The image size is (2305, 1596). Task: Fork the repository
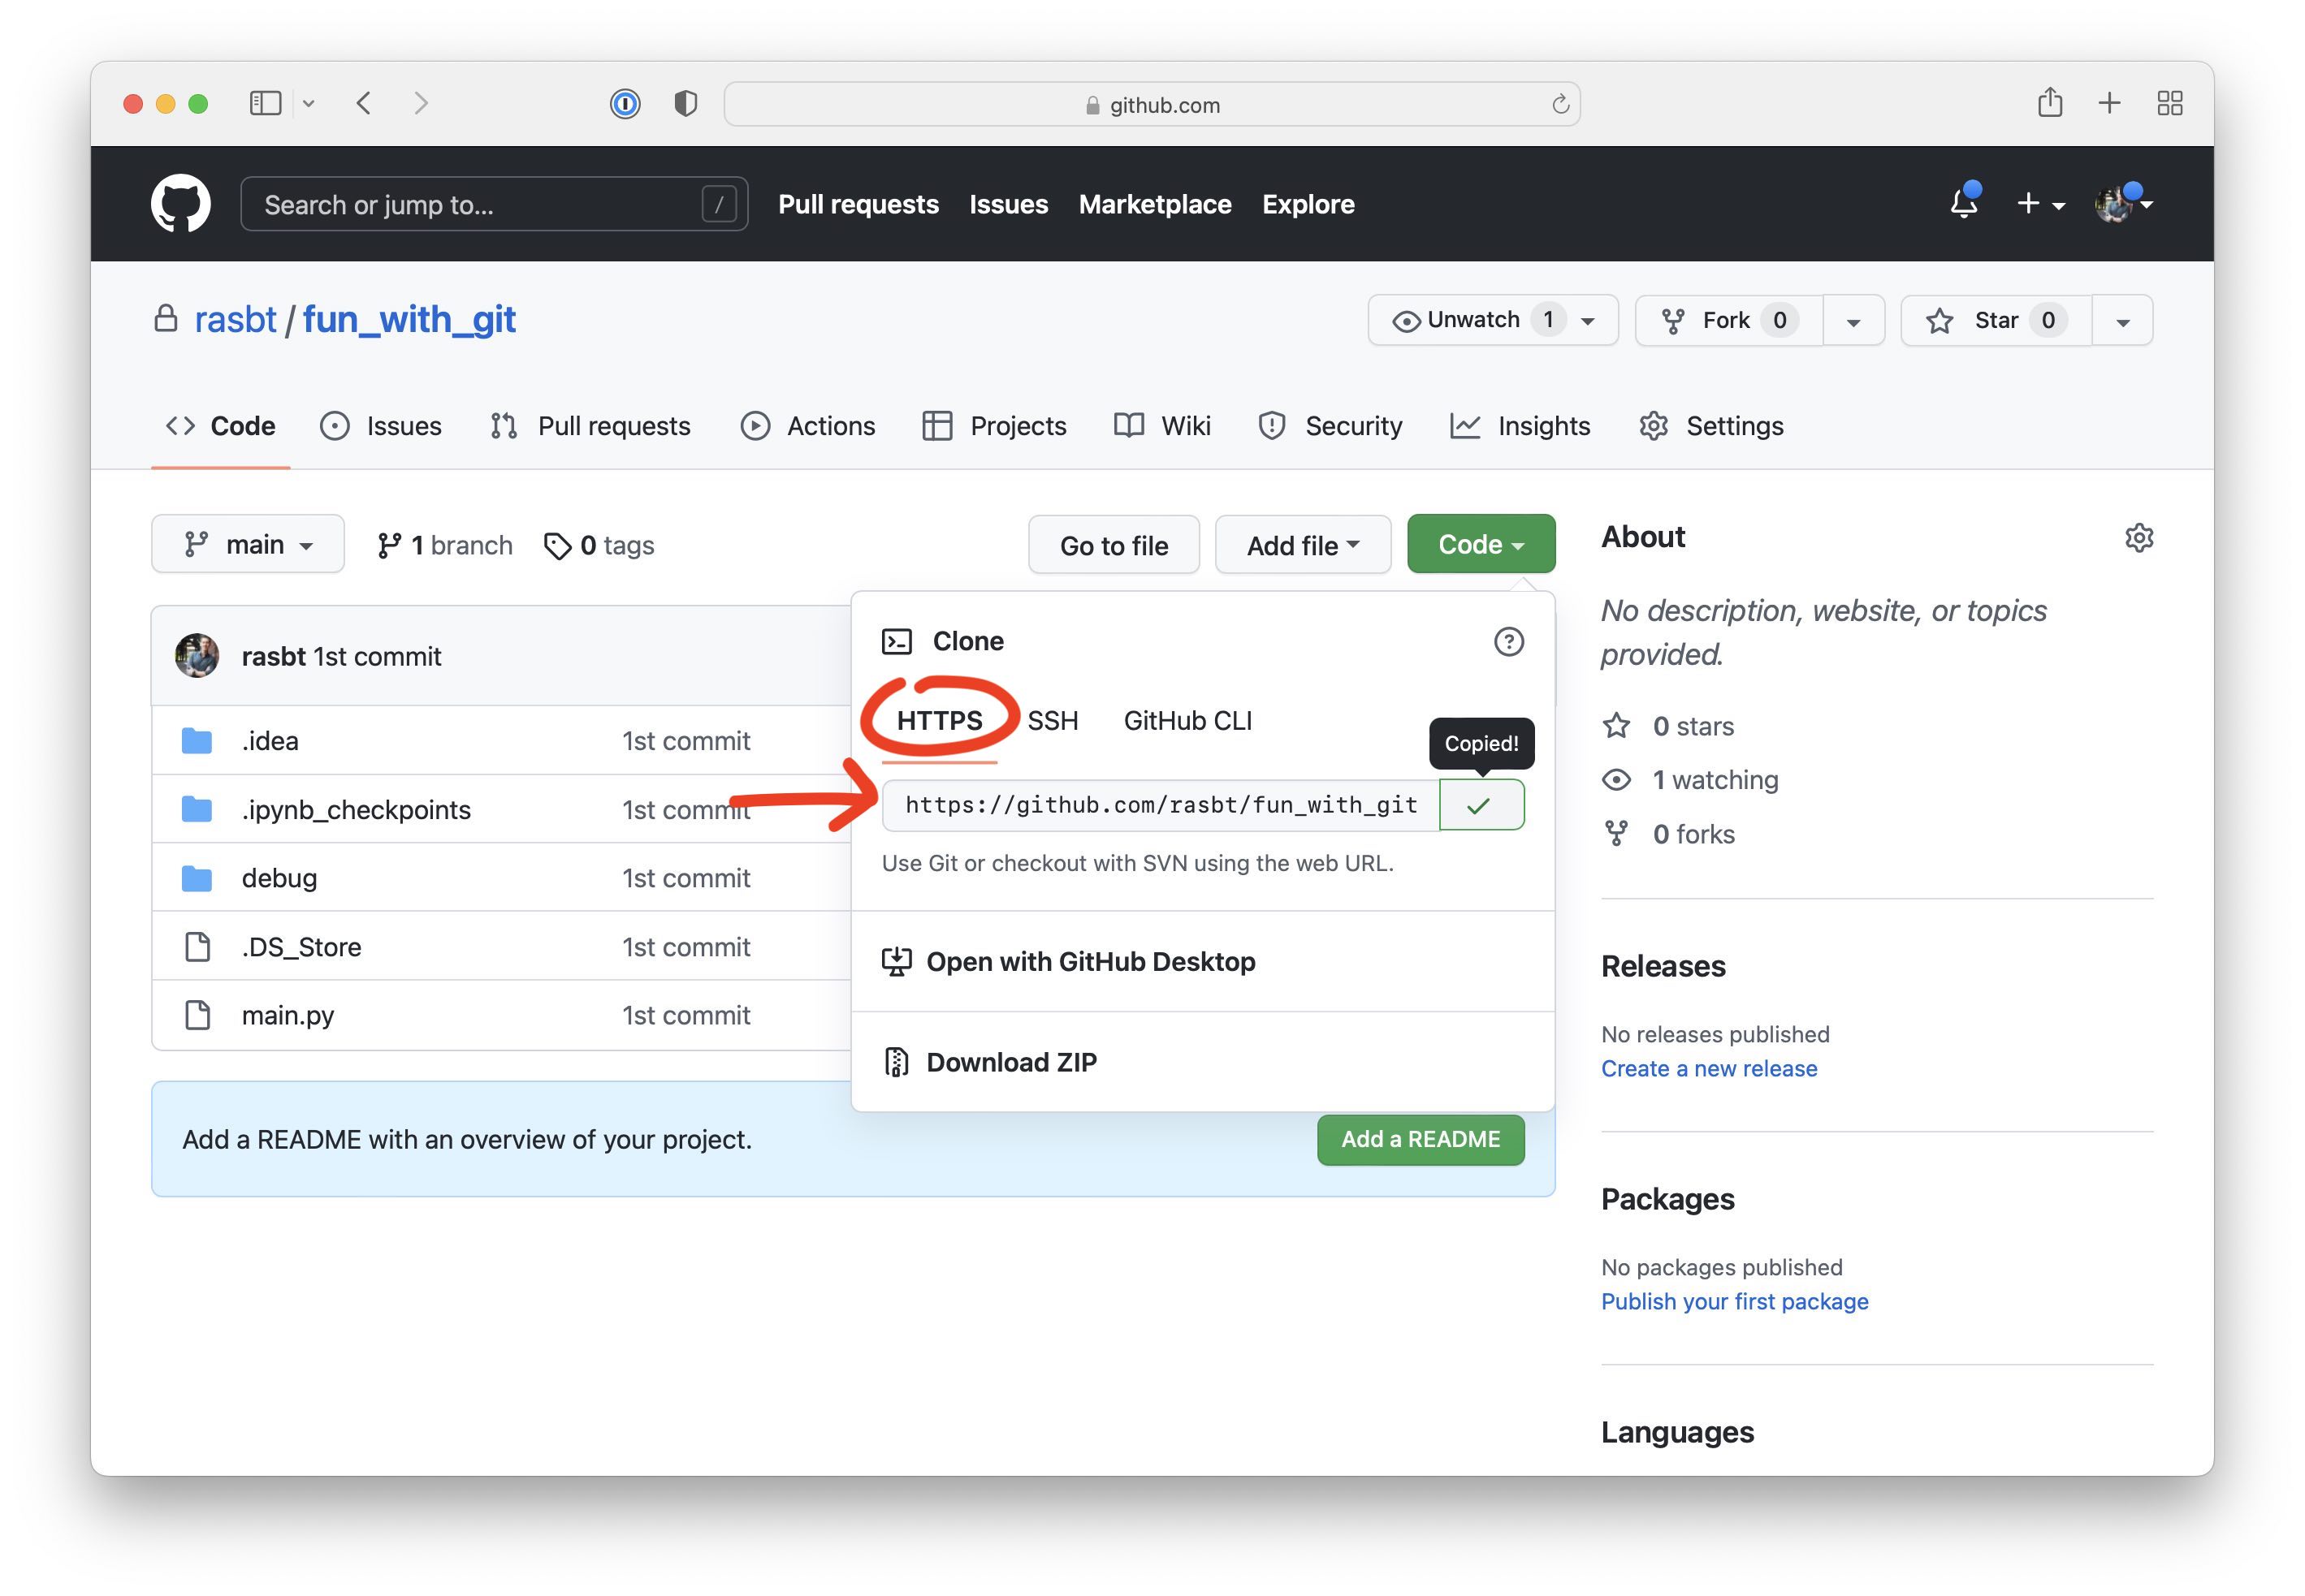(x=1728, y=320)
